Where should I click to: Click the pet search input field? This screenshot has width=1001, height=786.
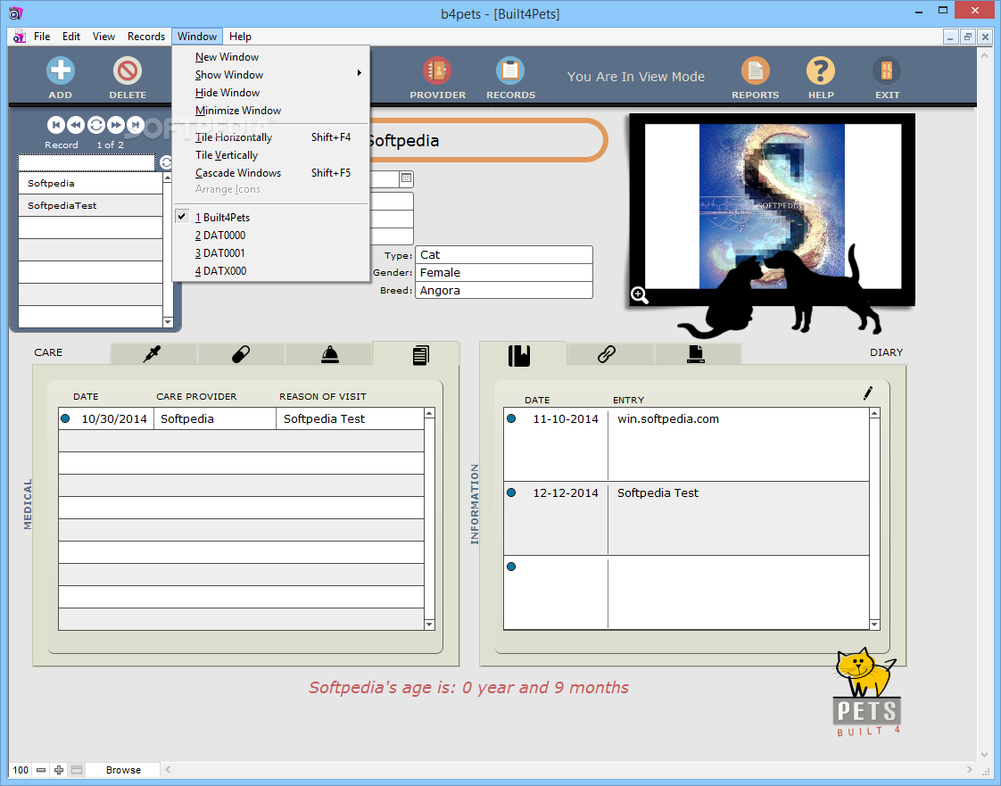(x=87, y=162)
